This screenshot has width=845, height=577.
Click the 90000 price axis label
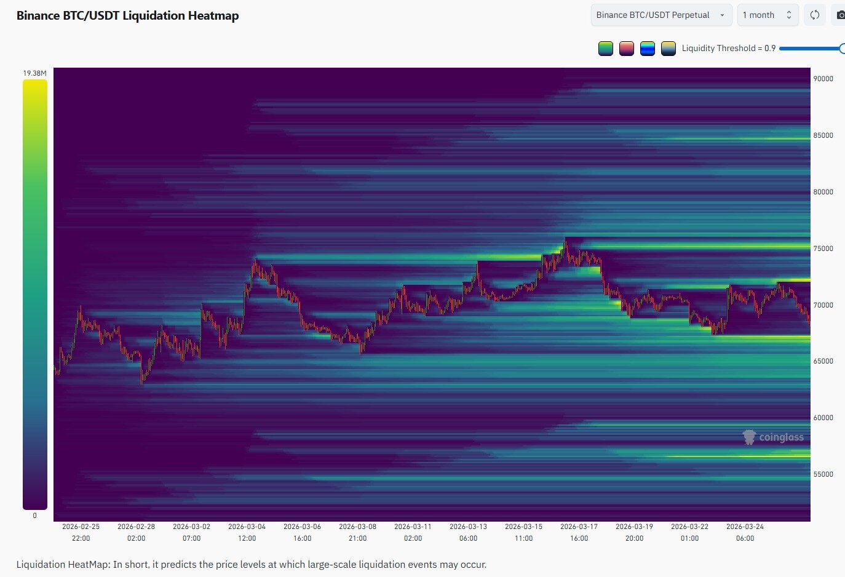pos(823,79)
